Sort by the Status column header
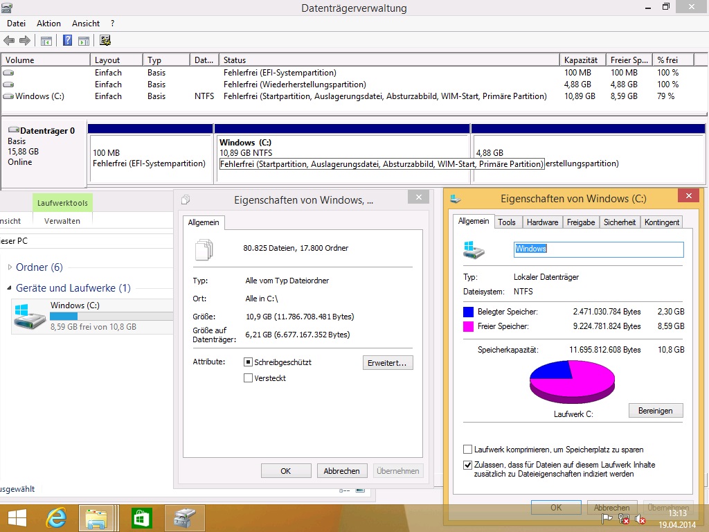The height and width of the screenshot is (532, 709). coord(389,60)
